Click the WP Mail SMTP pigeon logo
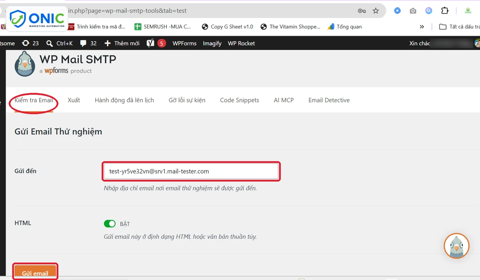The width and height of the screenshot is (480, 280). pos(25,64)
